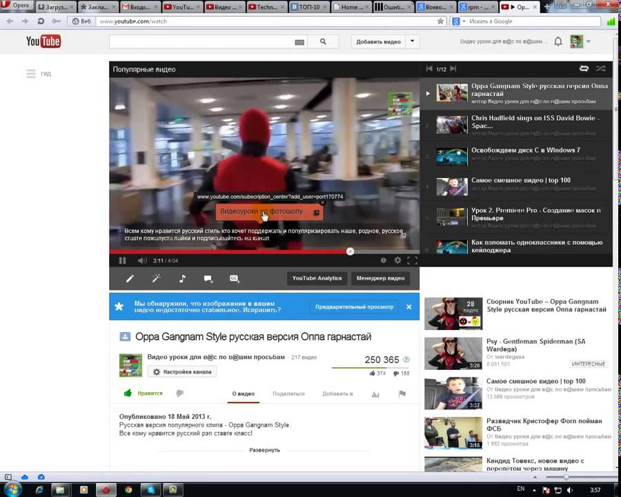Adjust the Opera zoom slider

566,477
